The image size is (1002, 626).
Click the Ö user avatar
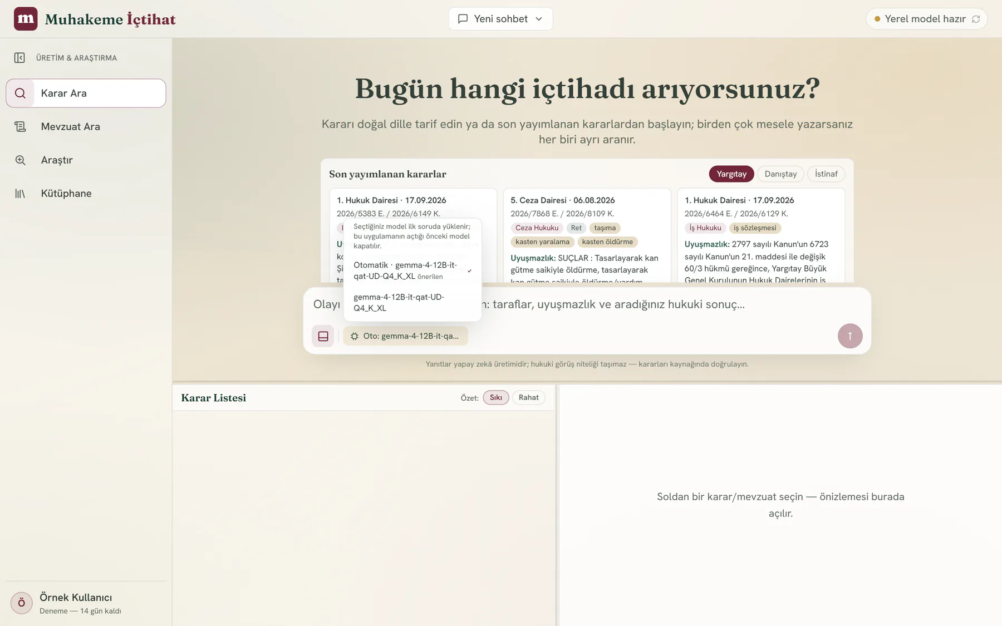click(x=22, y=603)
